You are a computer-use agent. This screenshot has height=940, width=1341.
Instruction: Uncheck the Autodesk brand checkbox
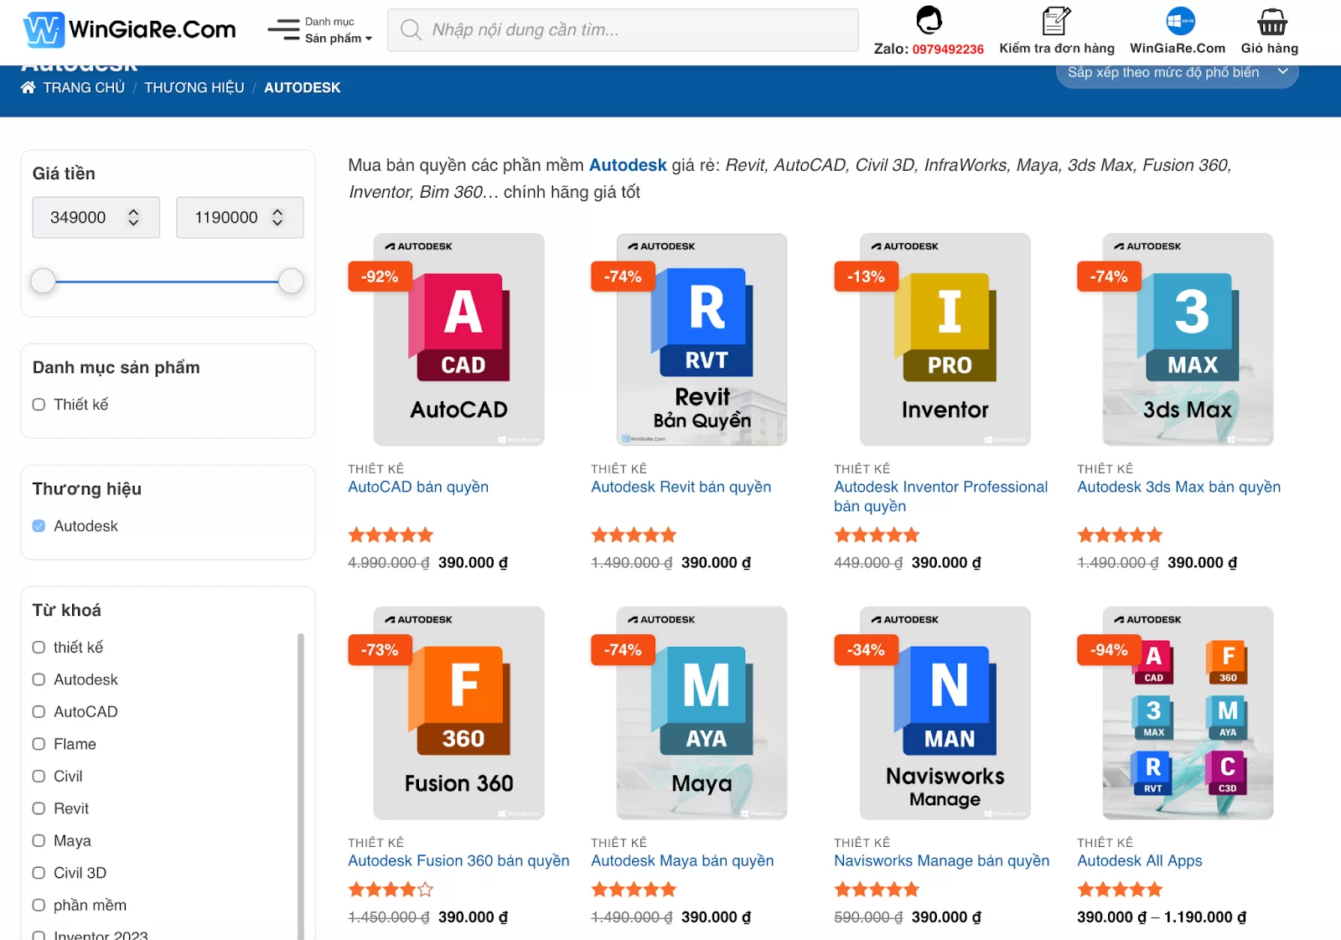(39, 526)
